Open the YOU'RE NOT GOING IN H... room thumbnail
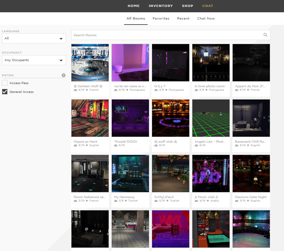 pos(130,63)
